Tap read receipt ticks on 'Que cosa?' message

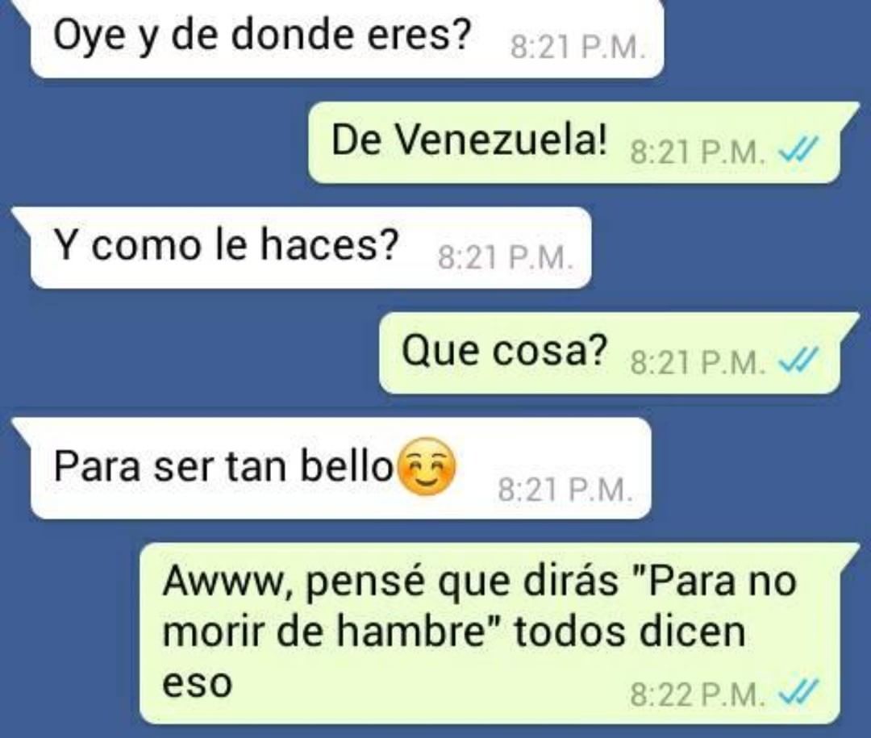(798, 360)
